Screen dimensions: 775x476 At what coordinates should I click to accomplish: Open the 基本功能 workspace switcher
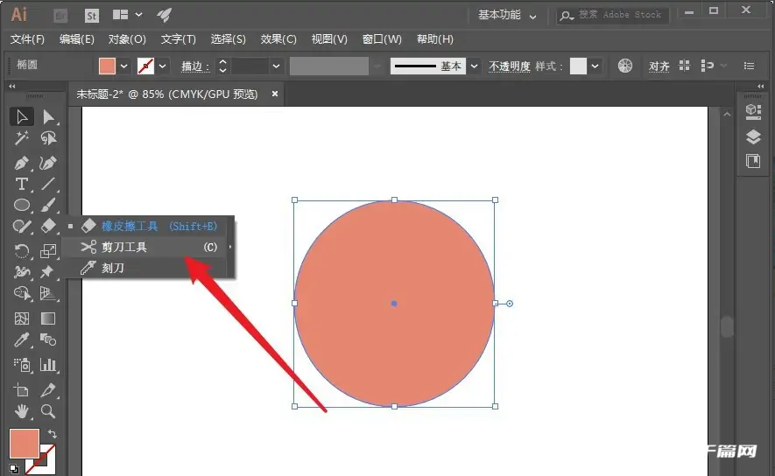(x=507, y=15)
